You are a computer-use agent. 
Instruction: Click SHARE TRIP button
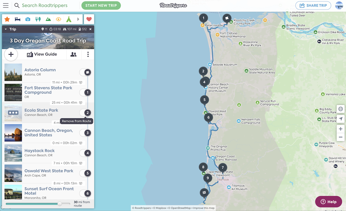tap(313, 5)
